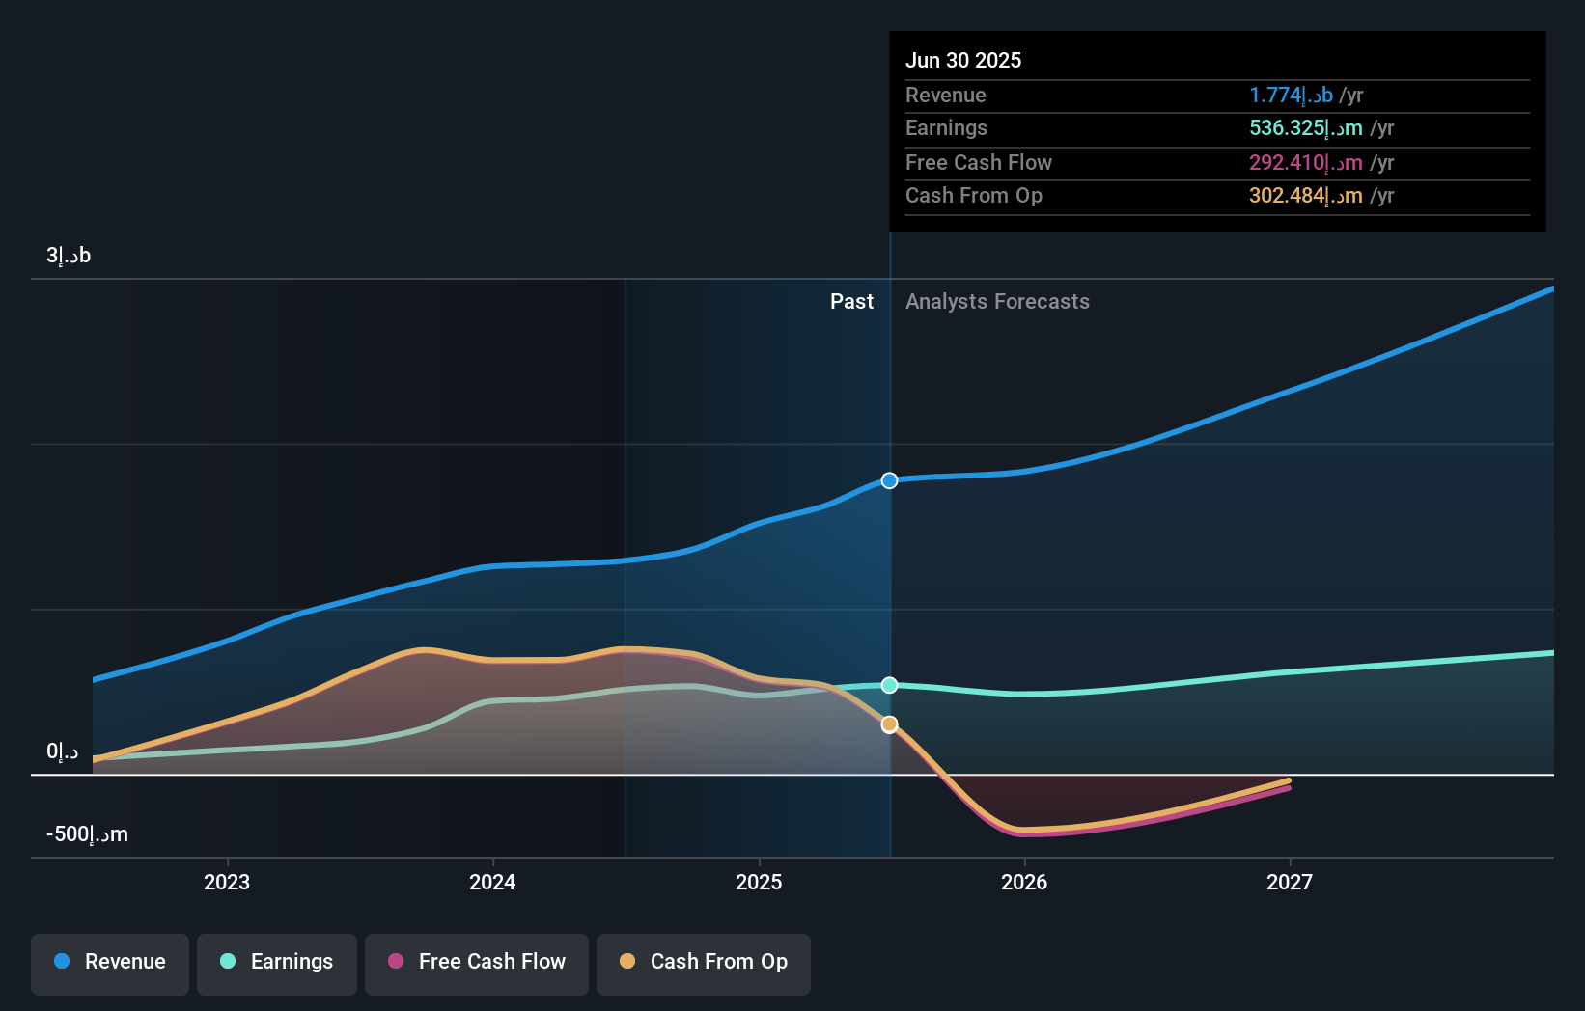Screen dimensions: 1585x1011
Task: Select the blue Revenue data point marker
Action: coord(889,479)
